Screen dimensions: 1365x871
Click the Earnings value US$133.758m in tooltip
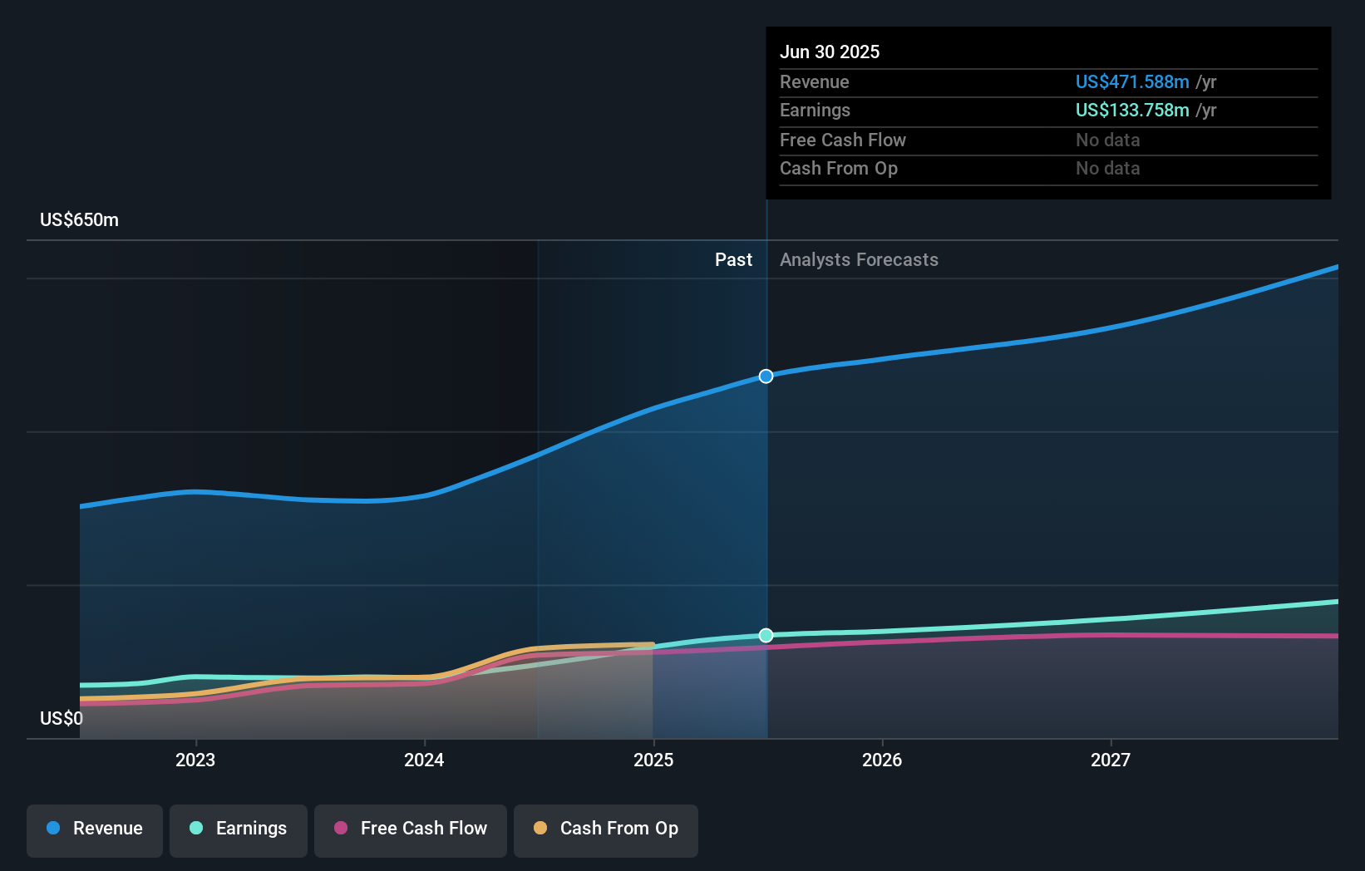click(1131, 110)
